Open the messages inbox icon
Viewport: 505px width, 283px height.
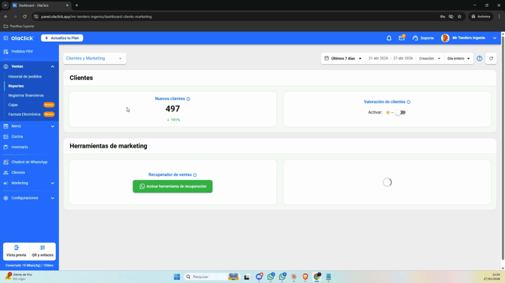pos(402,38)
